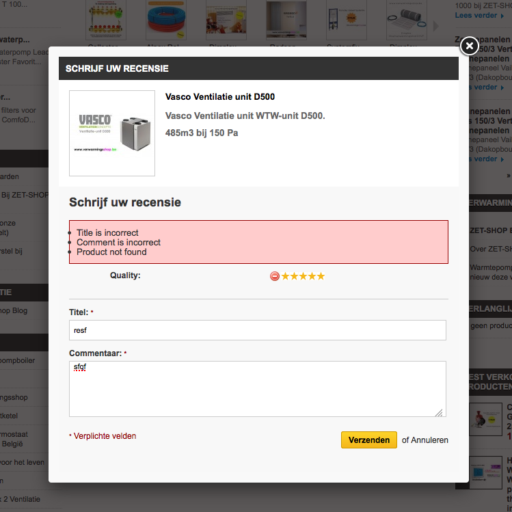Viewport: 512px width, 512px height.
Task: Cancel the review via Annuleren
Action: (x=429, y=440)
